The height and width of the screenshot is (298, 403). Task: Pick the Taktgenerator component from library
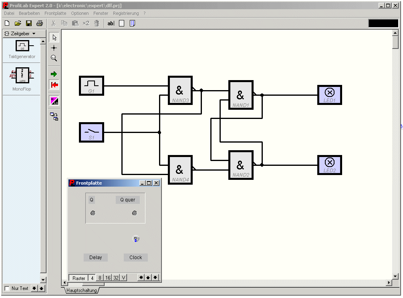click(x=22, y=50)
